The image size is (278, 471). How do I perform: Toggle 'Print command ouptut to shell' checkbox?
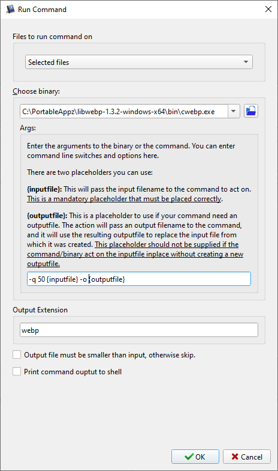(17, 371)
